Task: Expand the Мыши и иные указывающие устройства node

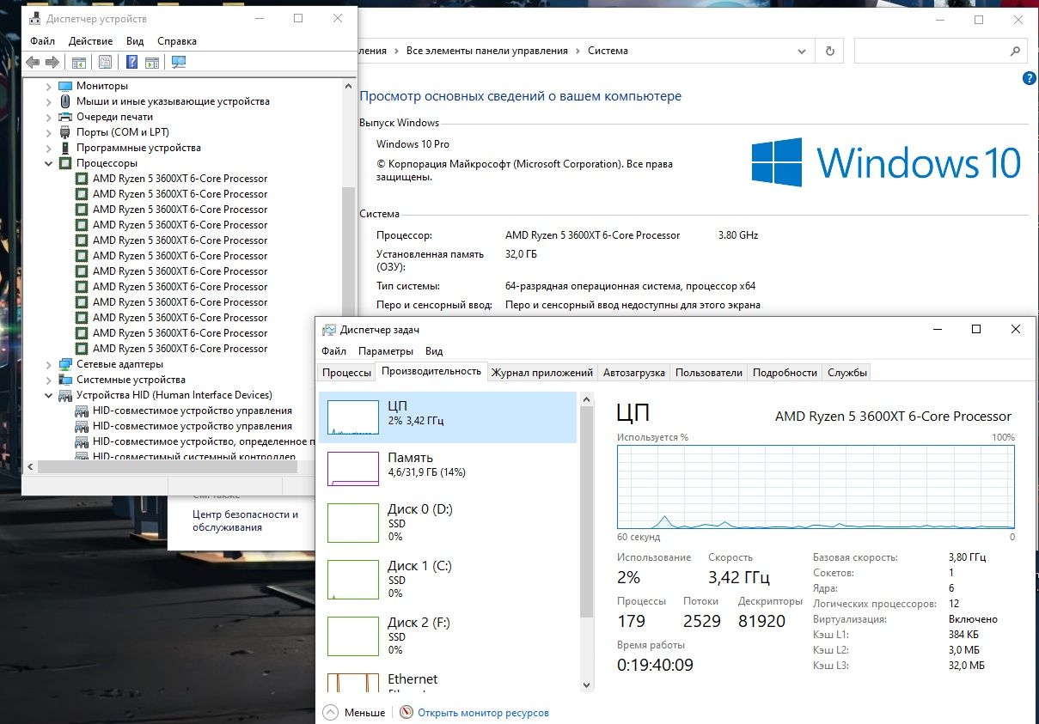Action: pyautogui.click(x=48, y=101)
